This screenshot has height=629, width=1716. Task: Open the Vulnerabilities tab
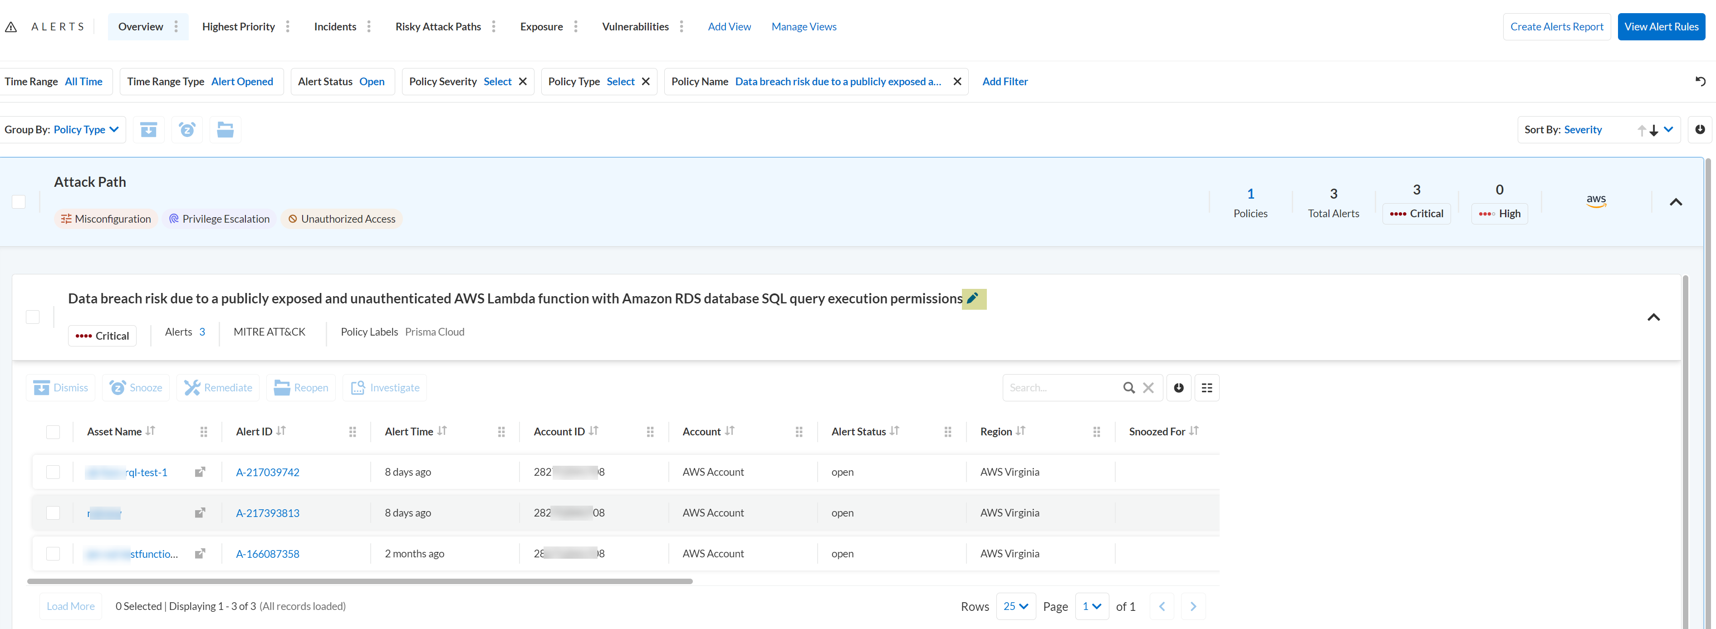tap(635, 27)
